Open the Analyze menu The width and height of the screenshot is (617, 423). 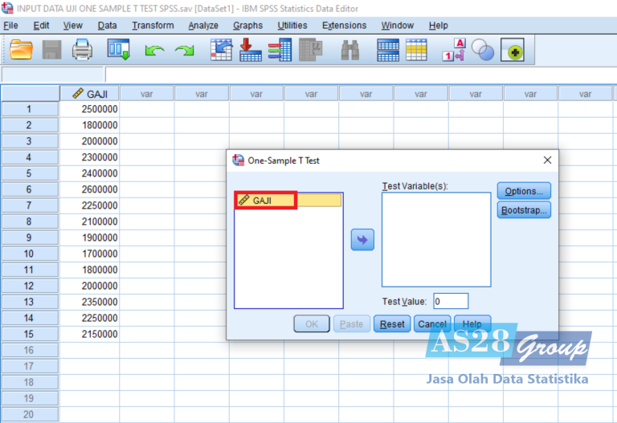click(204, 26)
